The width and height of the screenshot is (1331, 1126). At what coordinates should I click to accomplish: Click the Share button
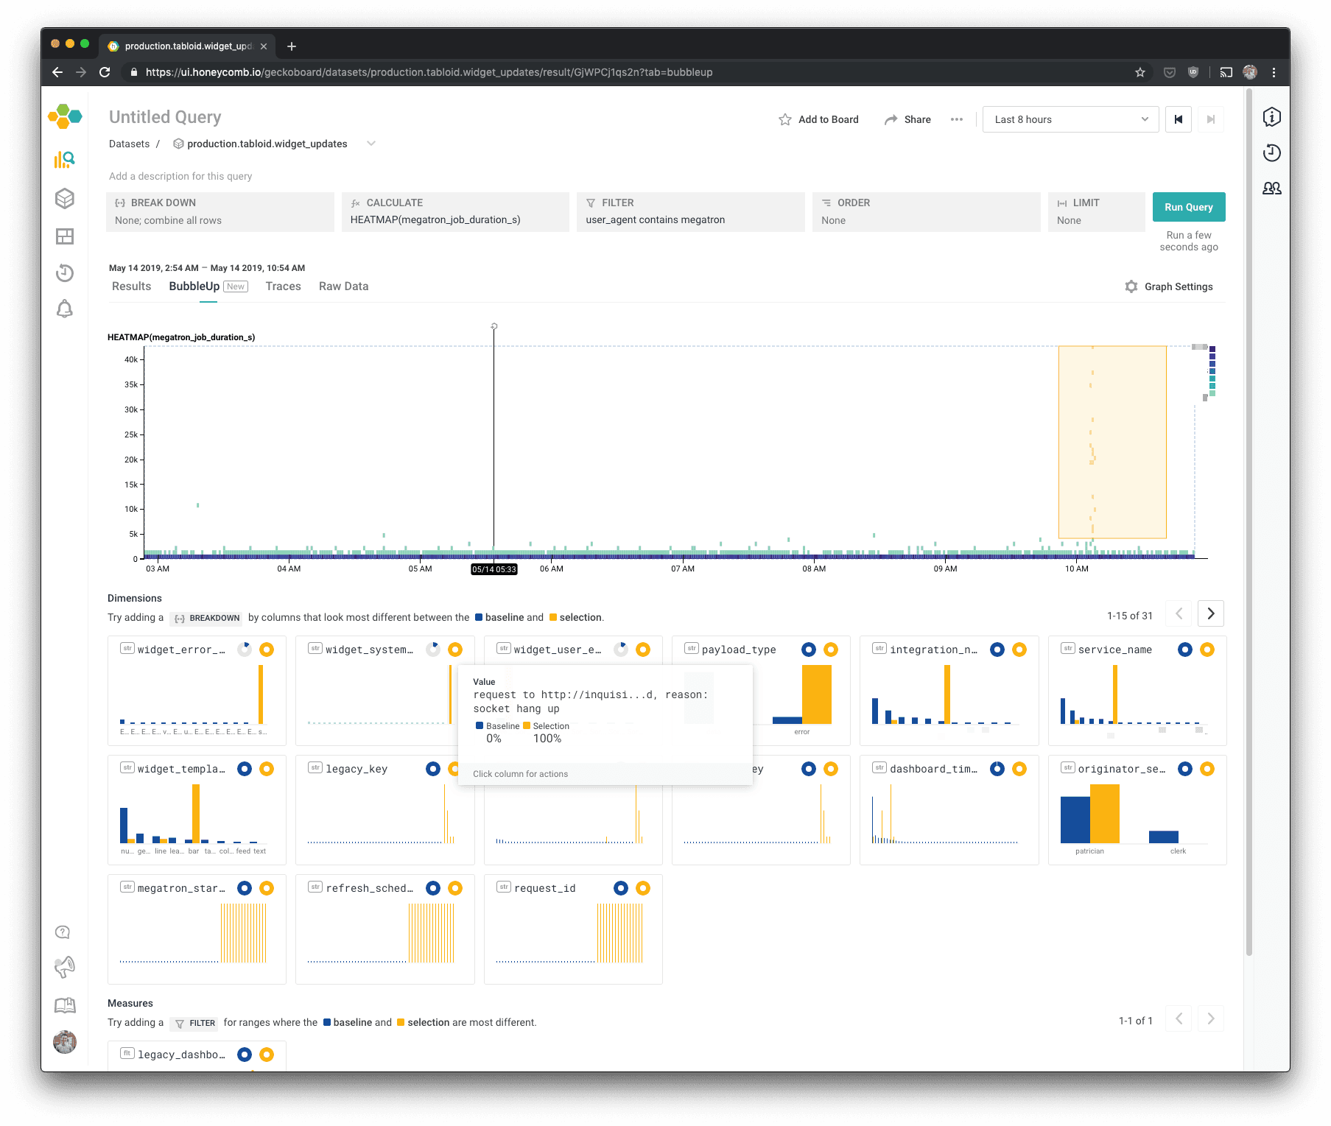click(907, 119)
